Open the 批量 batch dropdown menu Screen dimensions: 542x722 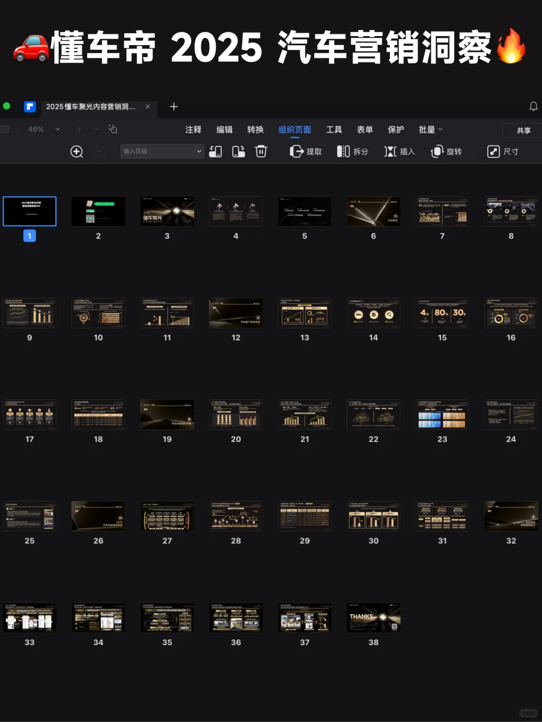pos(431,130)
